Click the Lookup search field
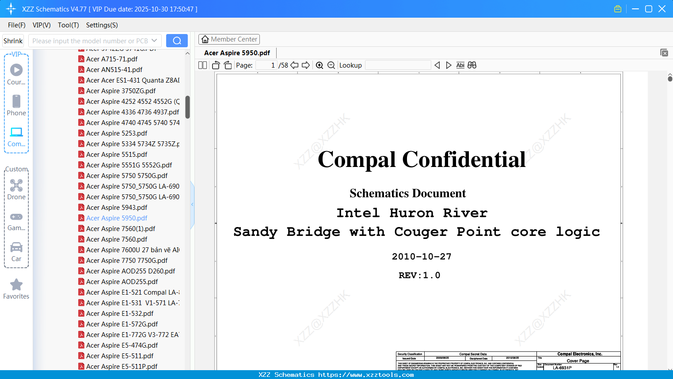This screenshot has height=379, width=673. (398, 65)
